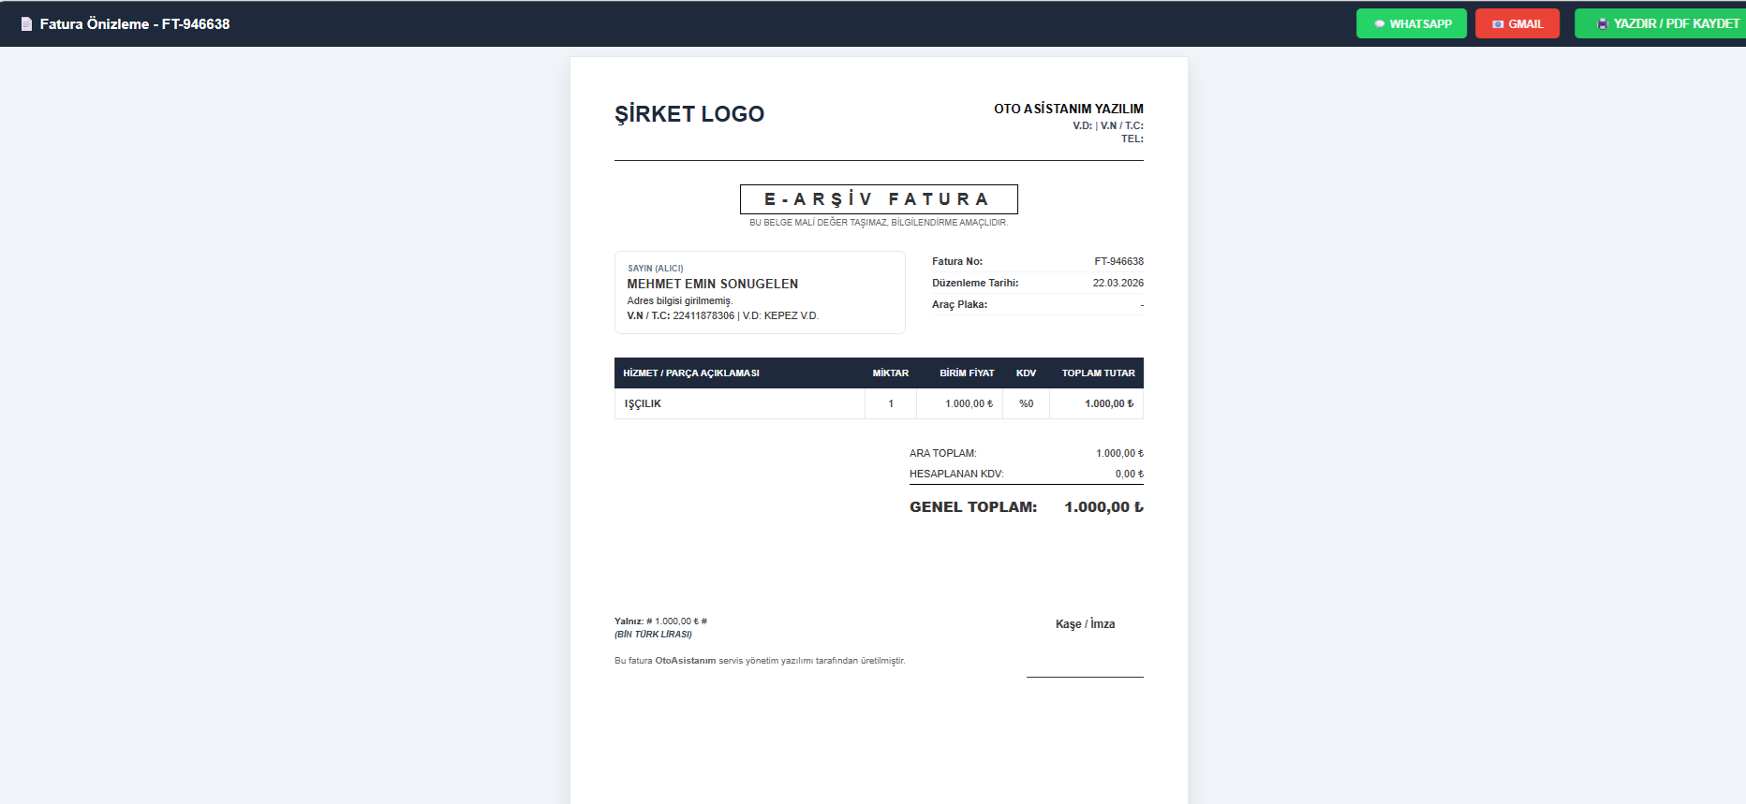Click the printer icon in top bar

click(1603, 24)
